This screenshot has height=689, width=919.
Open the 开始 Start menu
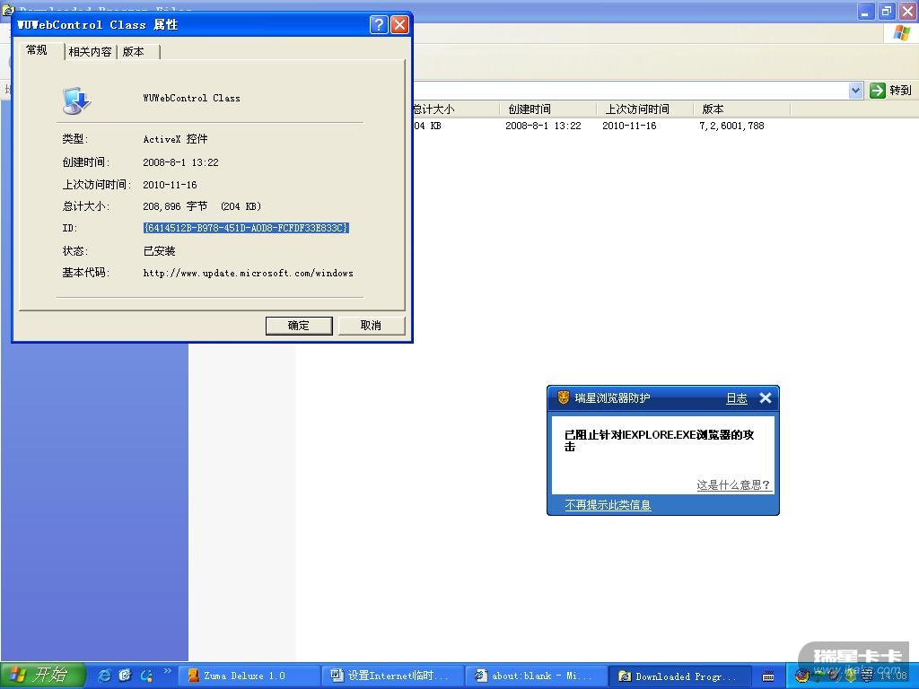42,676
